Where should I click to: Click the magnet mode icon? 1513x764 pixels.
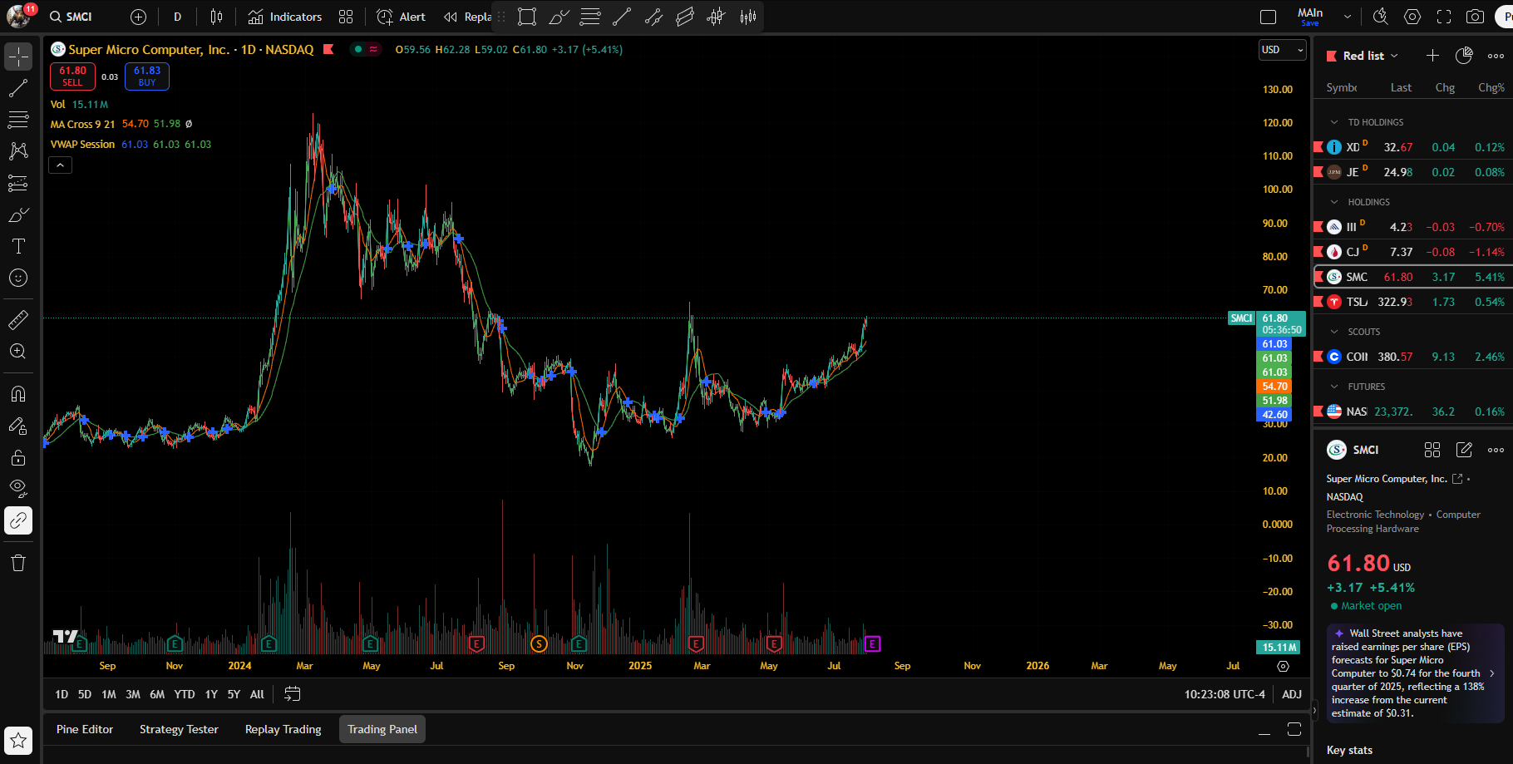(18, 394)
